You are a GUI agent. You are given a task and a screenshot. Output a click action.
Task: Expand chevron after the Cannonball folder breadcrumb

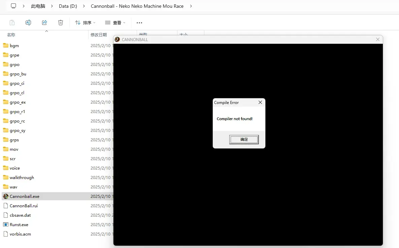coord(191,6)
